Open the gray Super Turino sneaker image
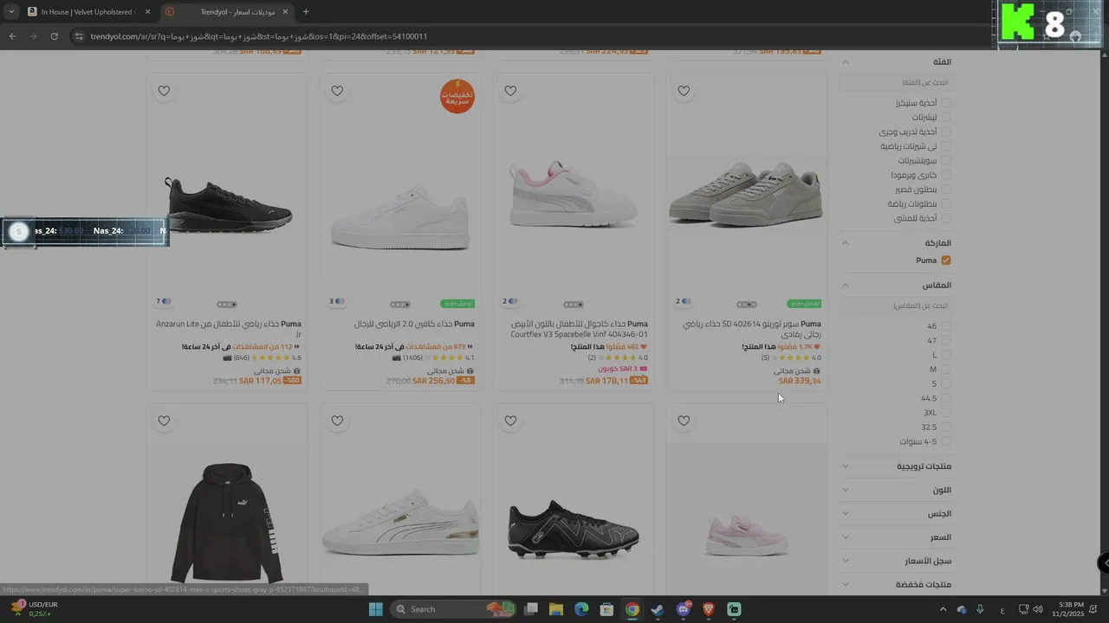 point(746,195)
